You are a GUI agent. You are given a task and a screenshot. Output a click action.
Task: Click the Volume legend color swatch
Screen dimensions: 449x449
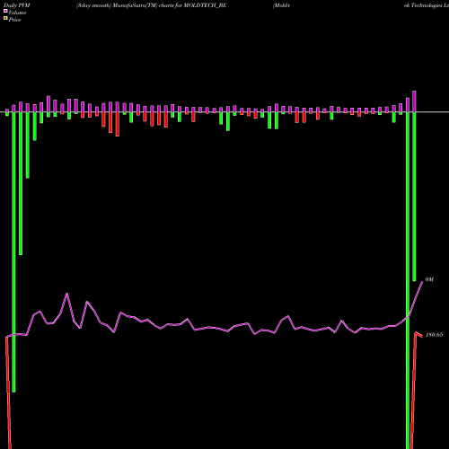point(5,11)
